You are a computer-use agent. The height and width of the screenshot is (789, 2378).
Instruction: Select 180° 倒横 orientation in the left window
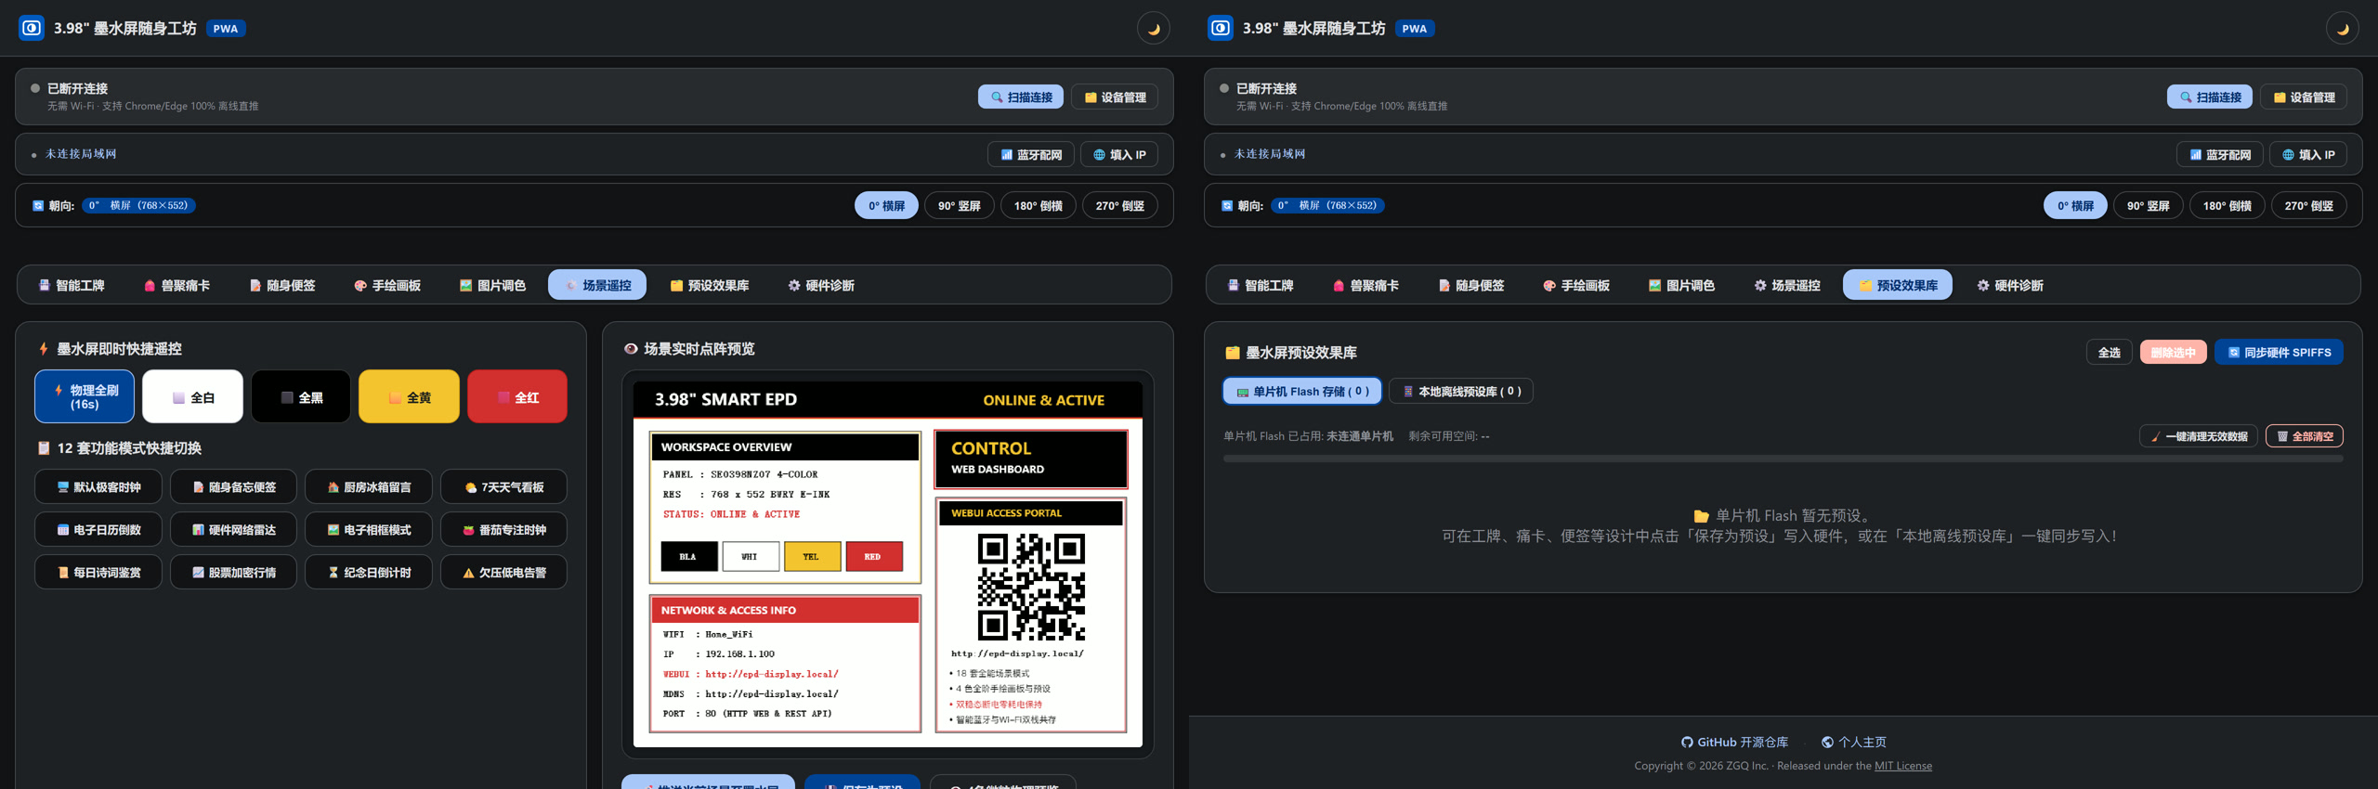pos(1039,205)
